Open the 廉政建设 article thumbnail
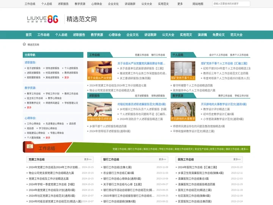273x205 pixels. point(99,71)
